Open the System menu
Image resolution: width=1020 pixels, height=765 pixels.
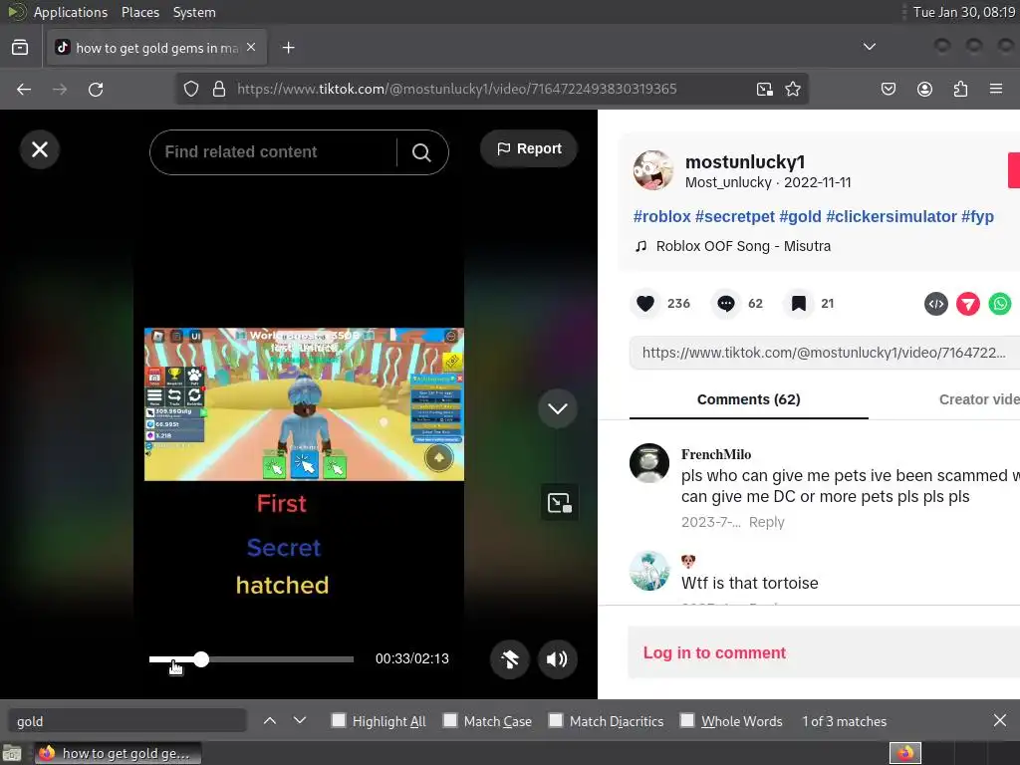coord(194,12)
